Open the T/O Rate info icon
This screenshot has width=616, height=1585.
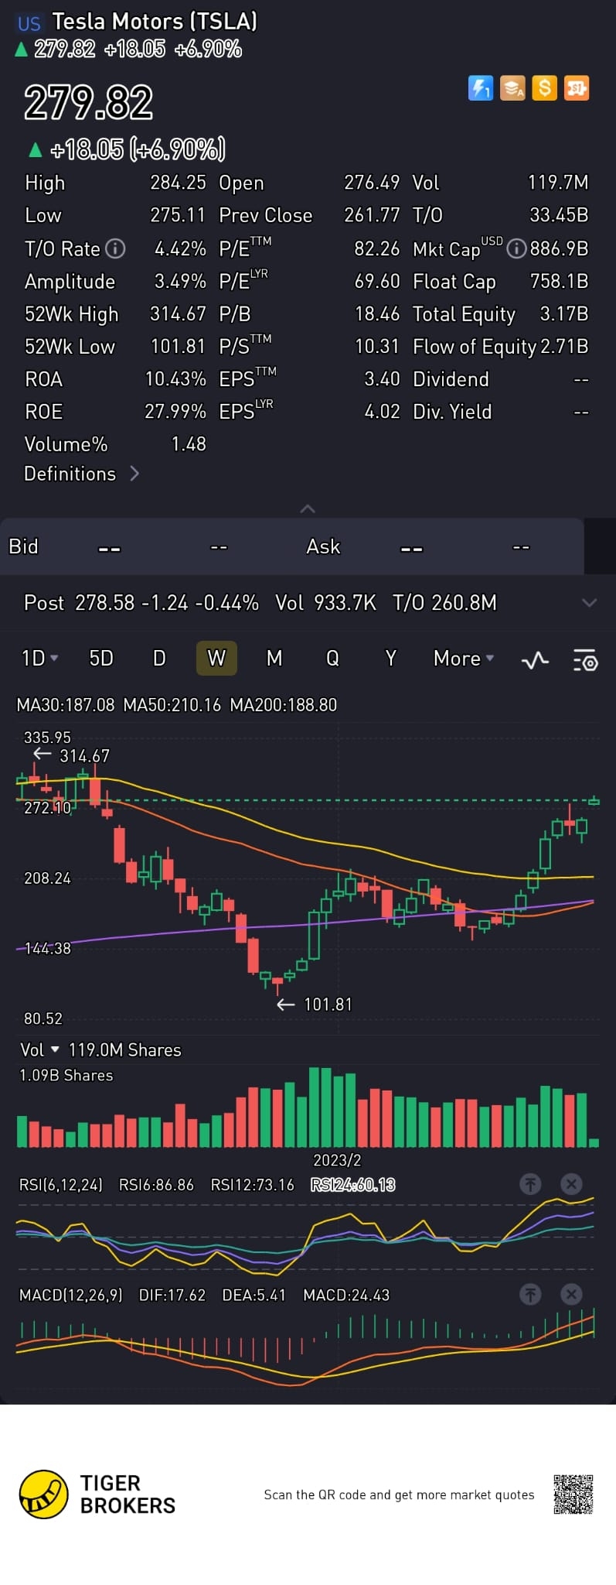[x=115, y=248]
